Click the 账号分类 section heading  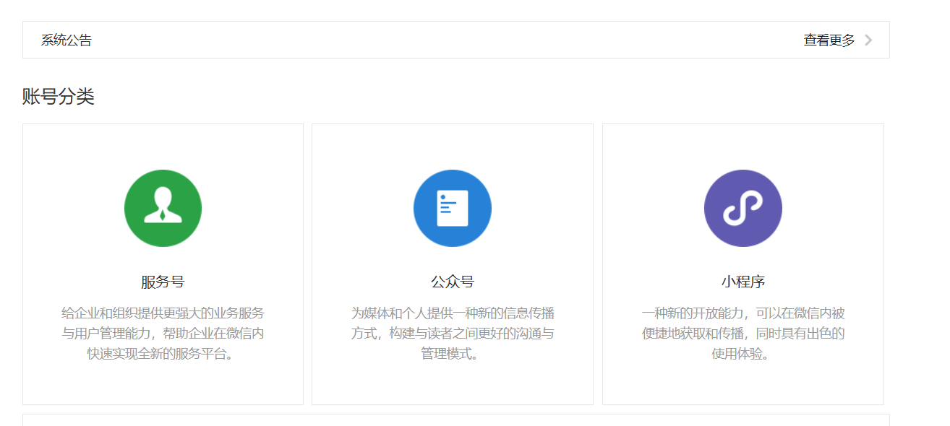coord(59,97)
